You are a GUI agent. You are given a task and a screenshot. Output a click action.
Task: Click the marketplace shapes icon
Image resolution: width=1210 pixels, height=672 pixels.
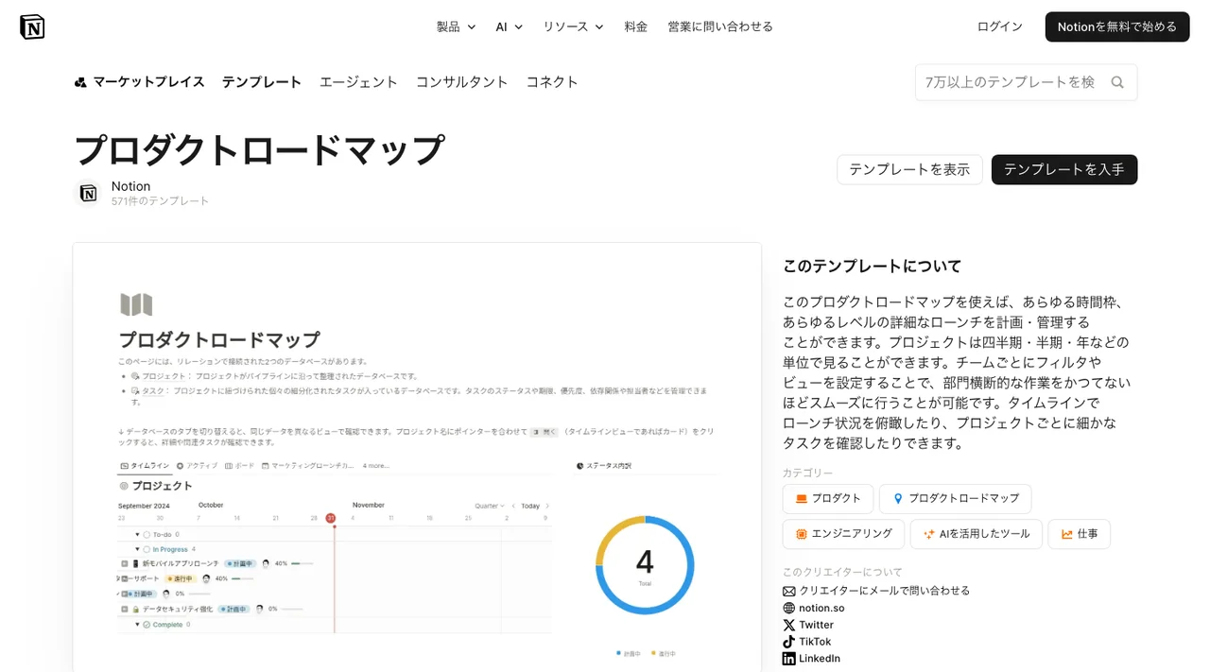[x=80, y=82]
